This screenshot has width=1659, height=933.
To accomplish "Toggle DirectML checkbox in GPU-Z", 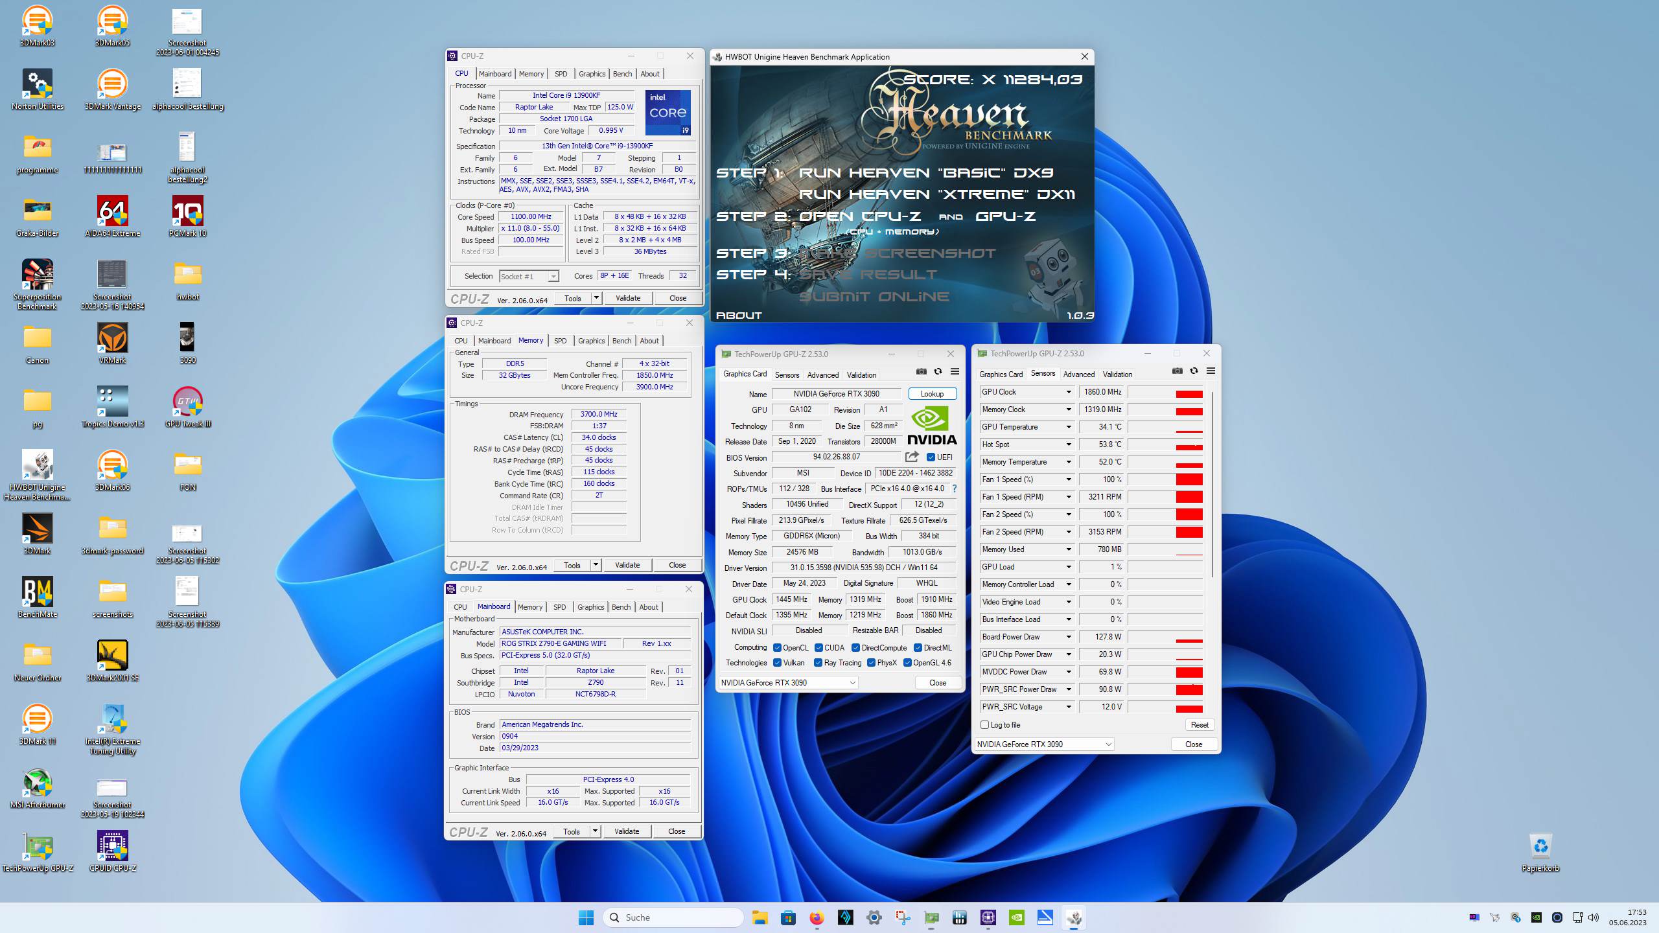I will click(x=918, y=648).
